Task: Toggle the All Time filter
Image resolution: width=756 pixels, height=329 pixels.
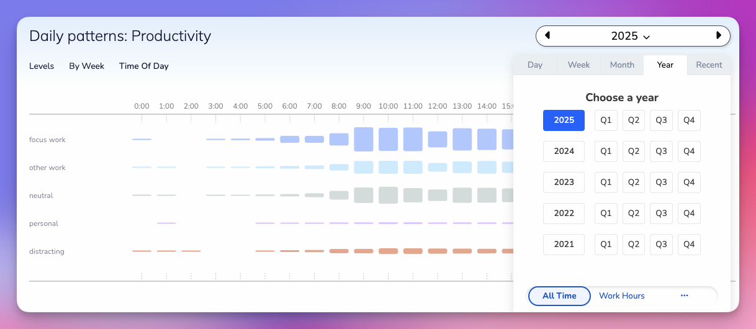Action: point(559,296)
